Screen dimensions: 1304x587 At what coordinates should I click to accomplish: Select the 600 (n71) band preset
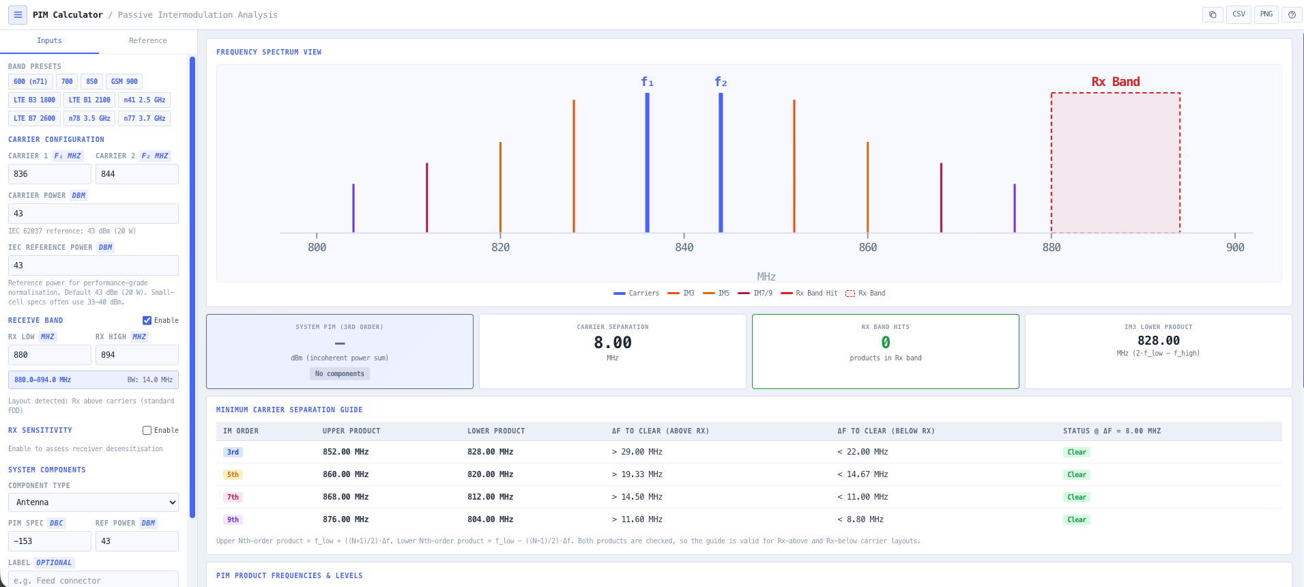(31, 82)
